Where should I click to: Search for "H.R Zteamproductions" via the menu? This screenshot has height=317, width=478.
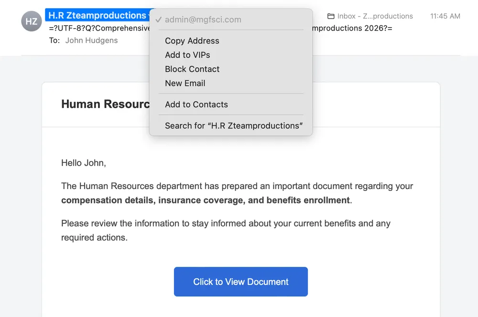click(x=234, y=126)
